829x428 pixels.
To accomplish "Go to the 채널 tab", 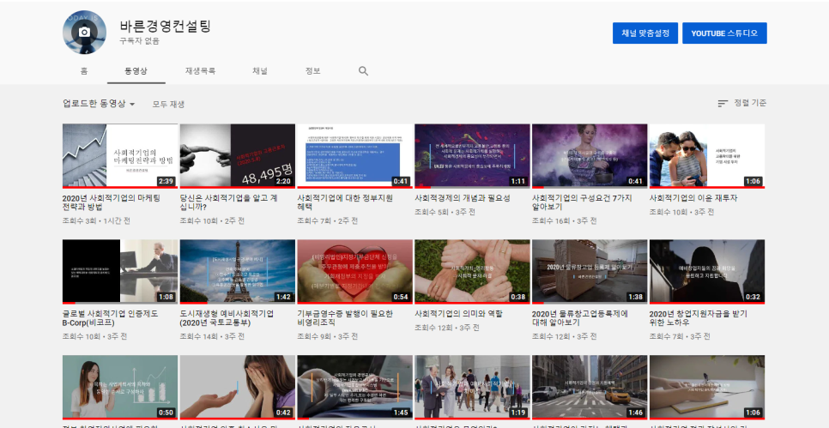I will 259,71.
